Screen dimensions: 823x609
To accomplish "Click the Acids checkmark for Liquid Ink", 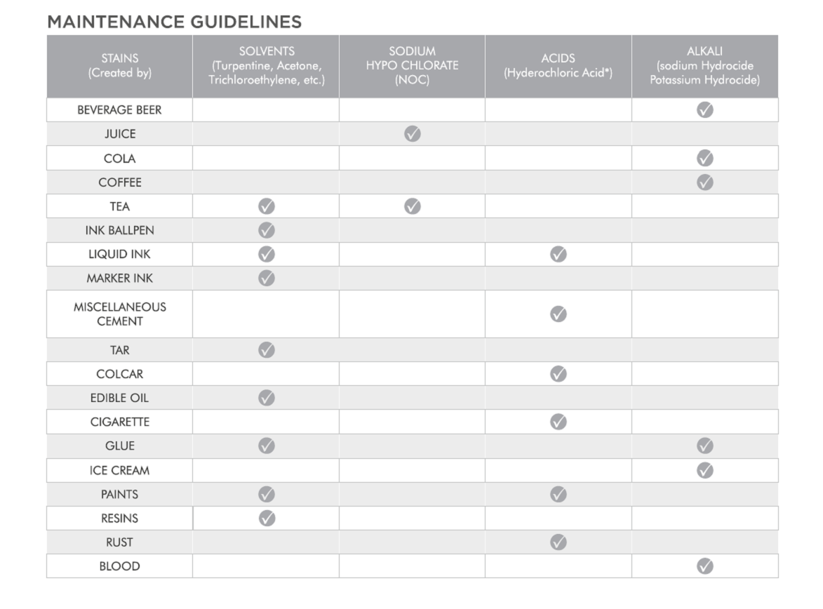I will pos(558,254).
